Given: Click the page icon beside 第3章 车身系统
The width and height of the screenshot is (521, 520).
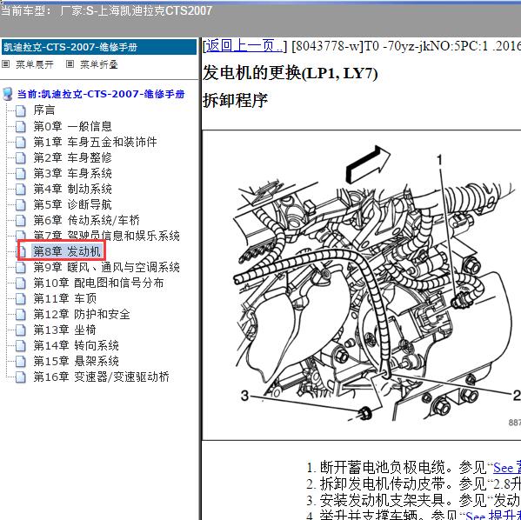Looking at the screenshot, I should [x=21, y=173].
